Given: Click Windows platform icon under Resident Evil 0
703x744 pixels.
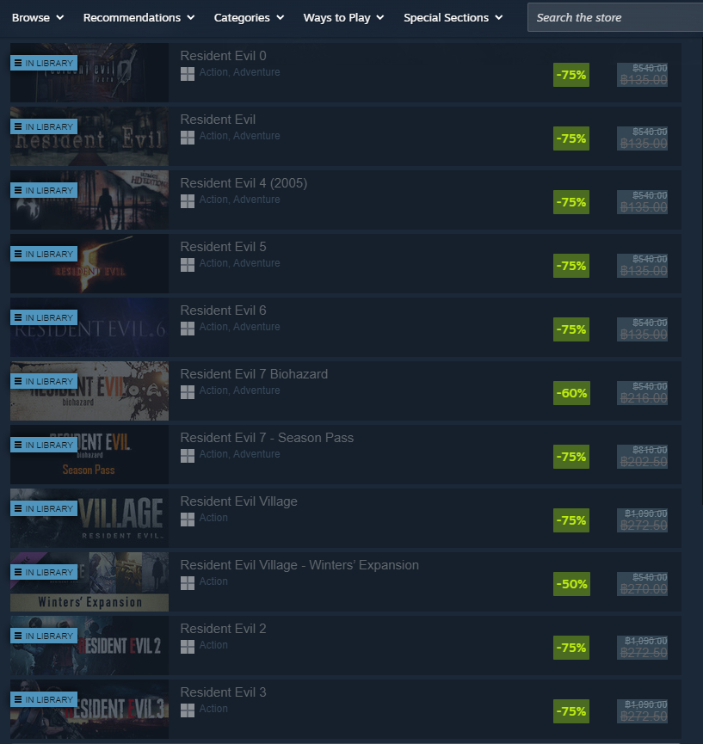Looking at the screenshot, I should click(188, 74).
